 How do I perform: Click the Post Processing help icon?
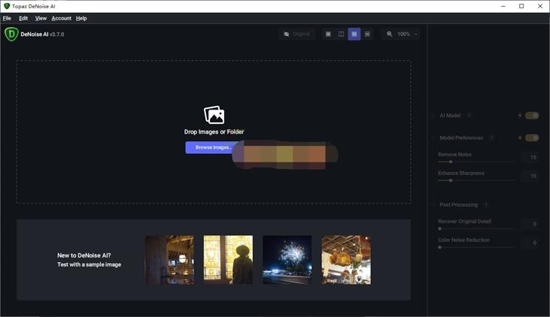[x=486, y=205]
